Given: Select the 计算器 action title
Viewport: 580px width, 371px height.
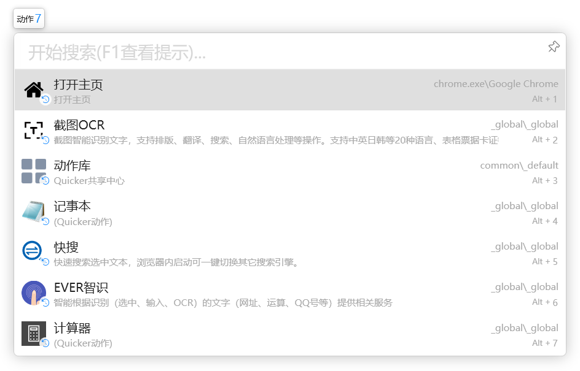Looking at the screenshot, I should pyautogui.click(x=72, y=328).
